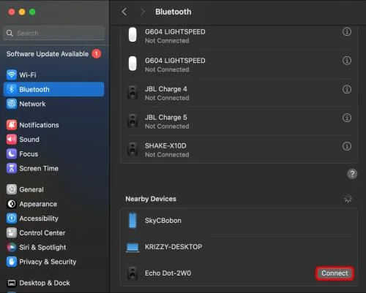Click the Appearance icon
The height and width of the screenshot is (293, 366).
pos(12,204)
